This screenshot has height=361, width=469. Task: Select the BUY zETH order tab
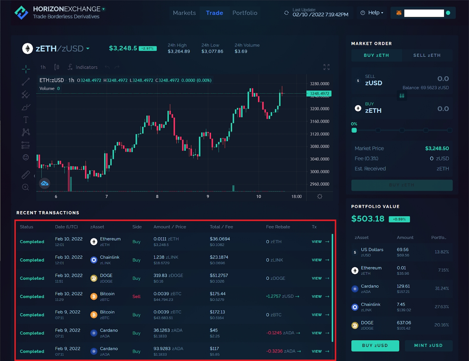tap(376, 55)
